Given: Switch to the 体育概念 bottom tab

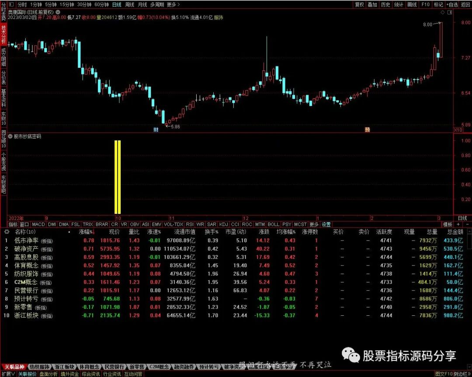Looking at the screenshot, I should 89,367.
